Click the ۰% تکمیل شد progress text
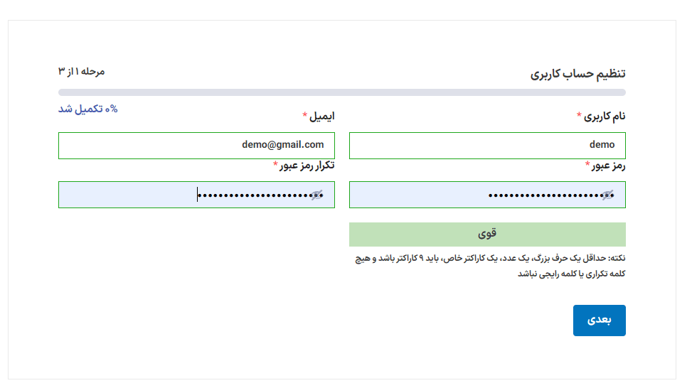 pos(87,109)
